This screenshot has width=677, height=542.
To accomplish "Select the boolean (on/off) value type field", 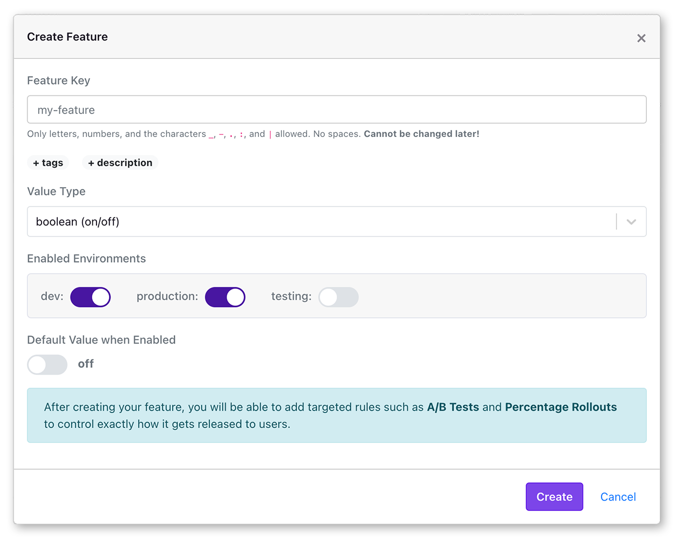I will (x=216, y=221).
